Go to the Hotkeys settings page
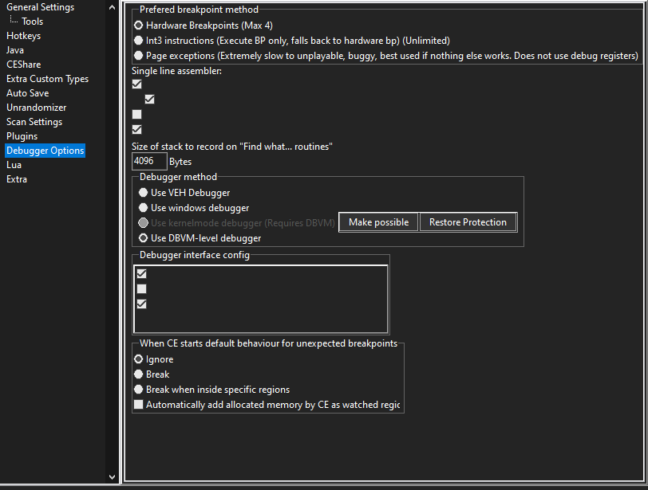The width and height of the screenshot is (648, 490). coord(23,36)
